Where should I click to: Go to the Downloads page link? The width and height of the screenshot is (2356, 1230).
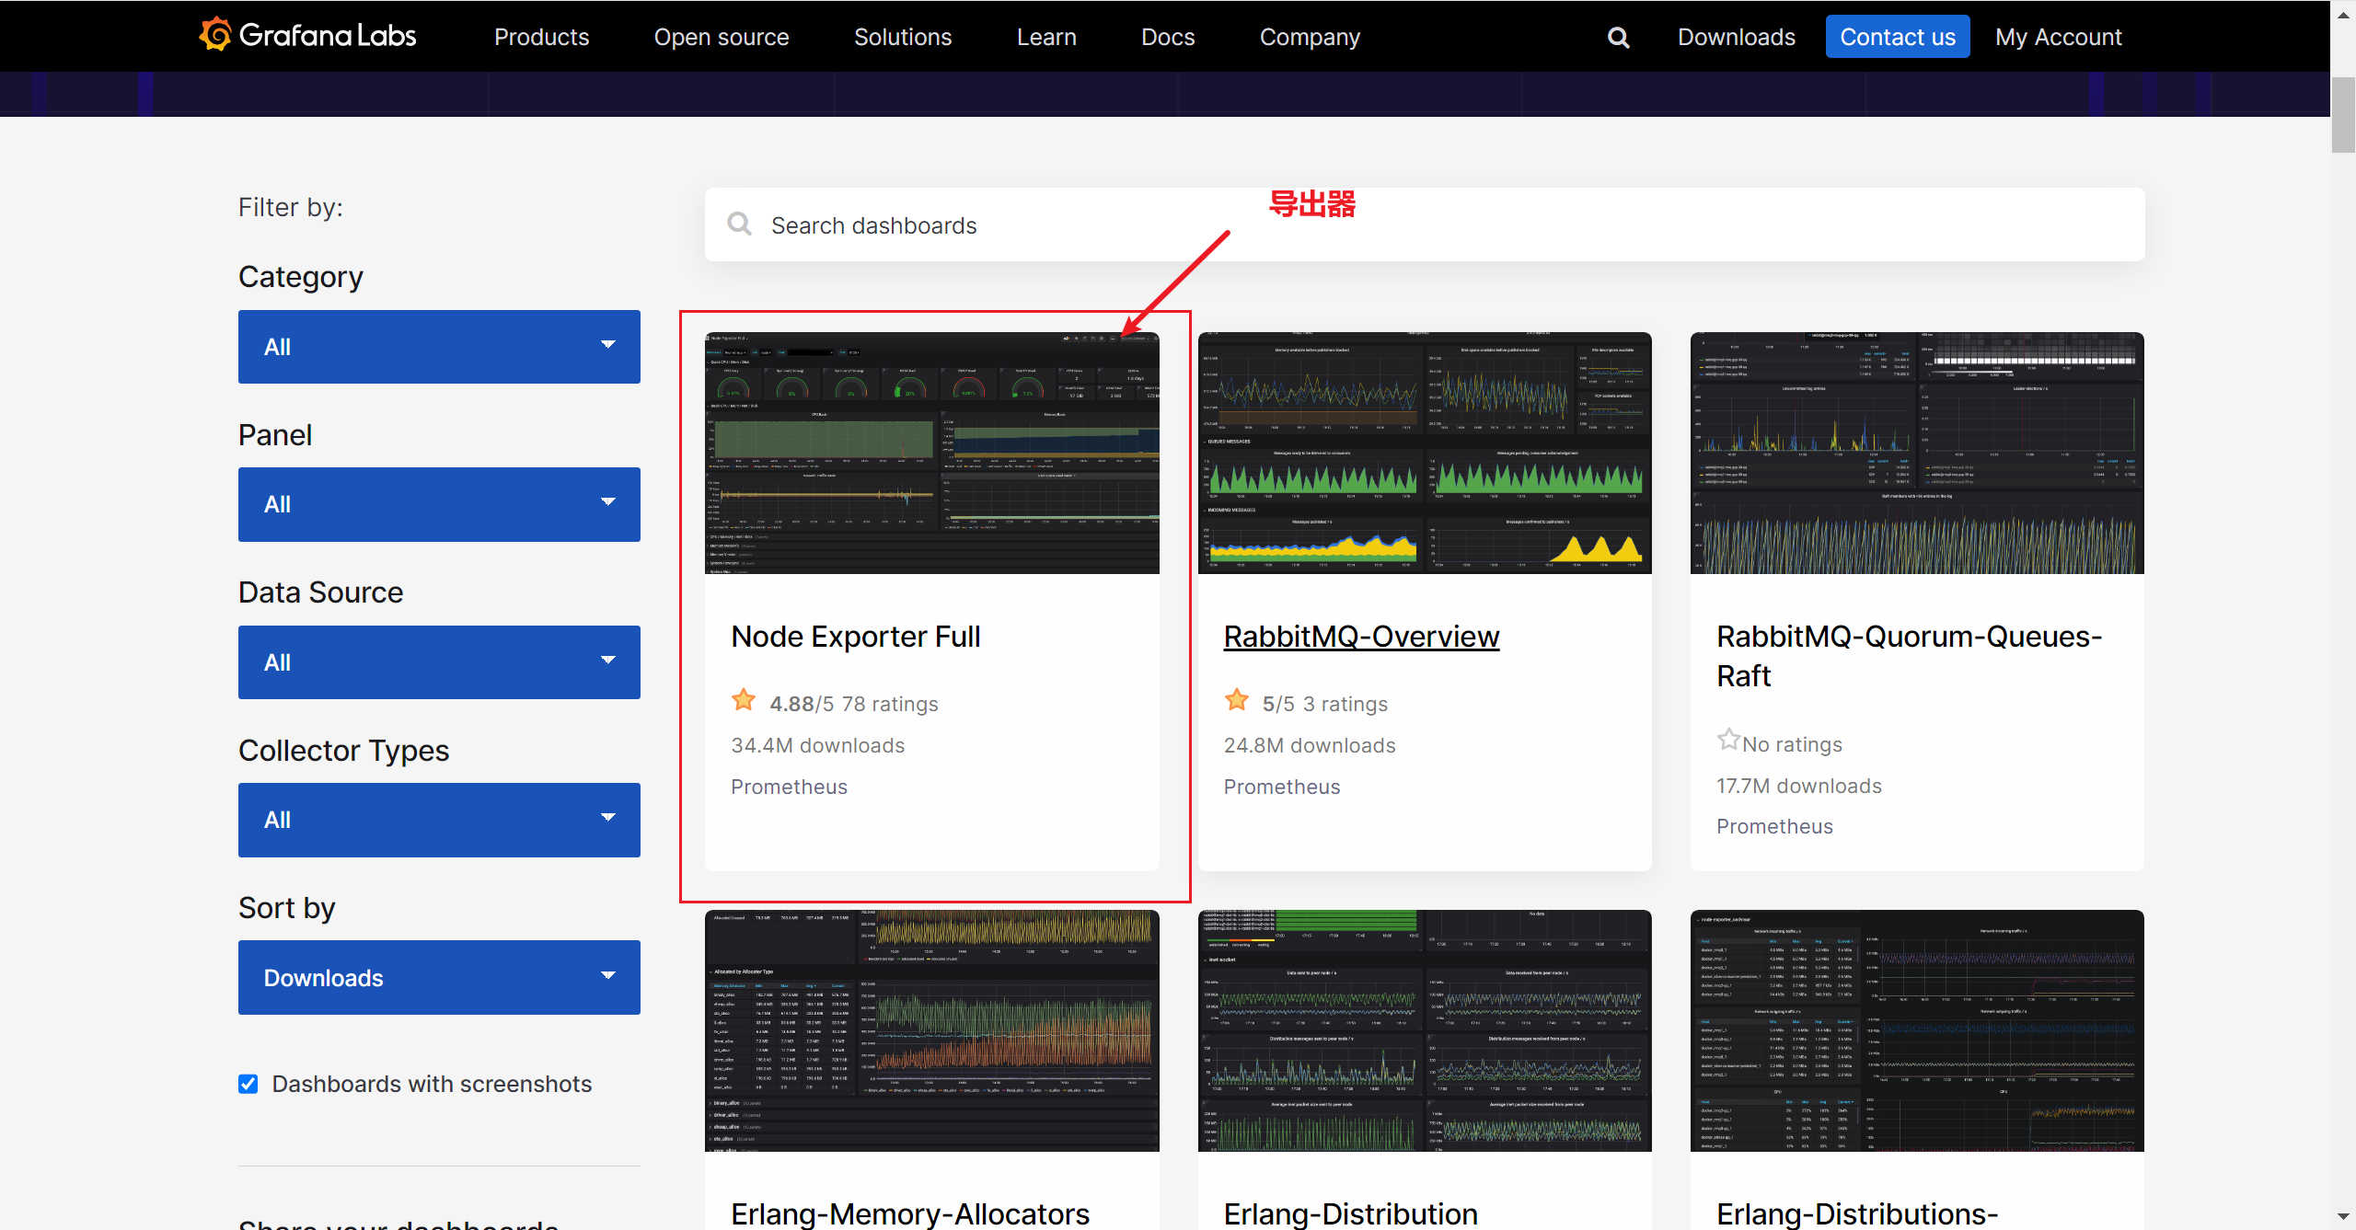pyautogui.click(x=1736, y=37)
